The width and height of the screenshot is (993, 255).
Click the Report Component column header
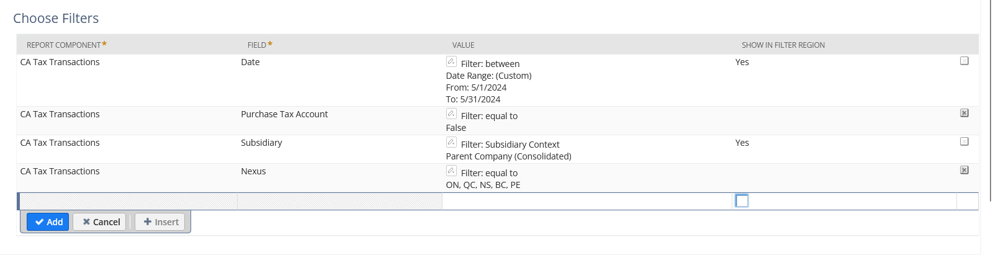pos(63,45)
